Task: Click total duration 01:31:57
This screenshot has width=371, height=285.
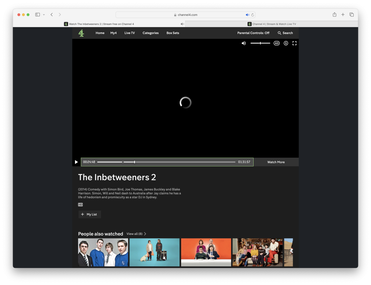Action: point(244,162)
